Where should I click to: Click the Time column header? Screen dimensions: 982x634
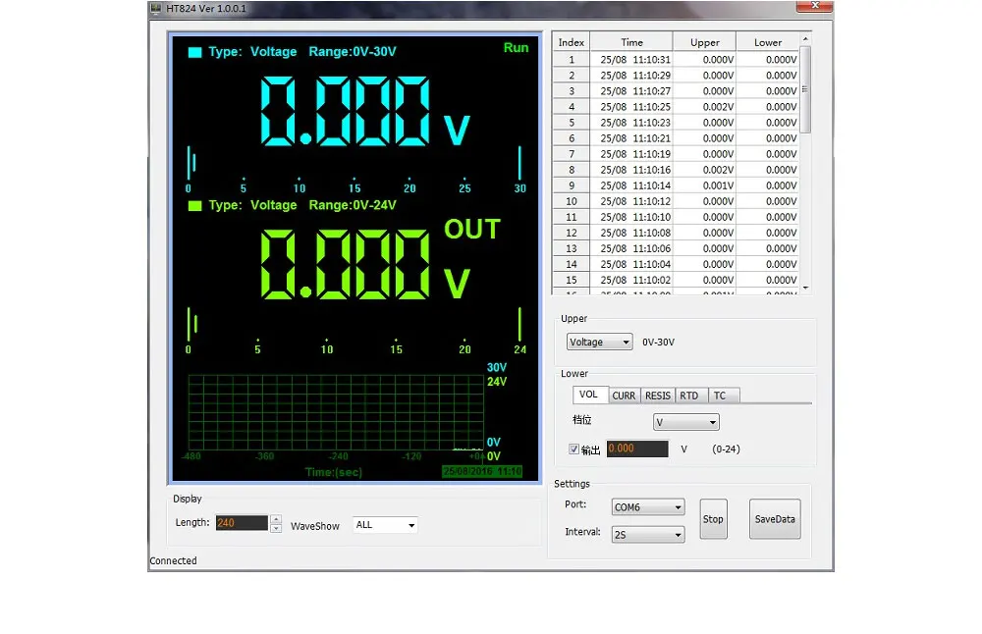pos(631,42)
